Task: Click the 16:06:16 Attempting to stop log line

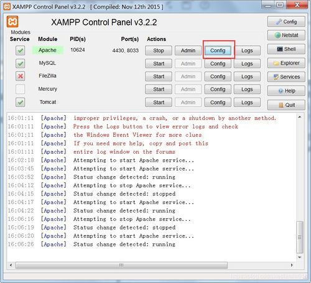Action: tap(99, 219)
